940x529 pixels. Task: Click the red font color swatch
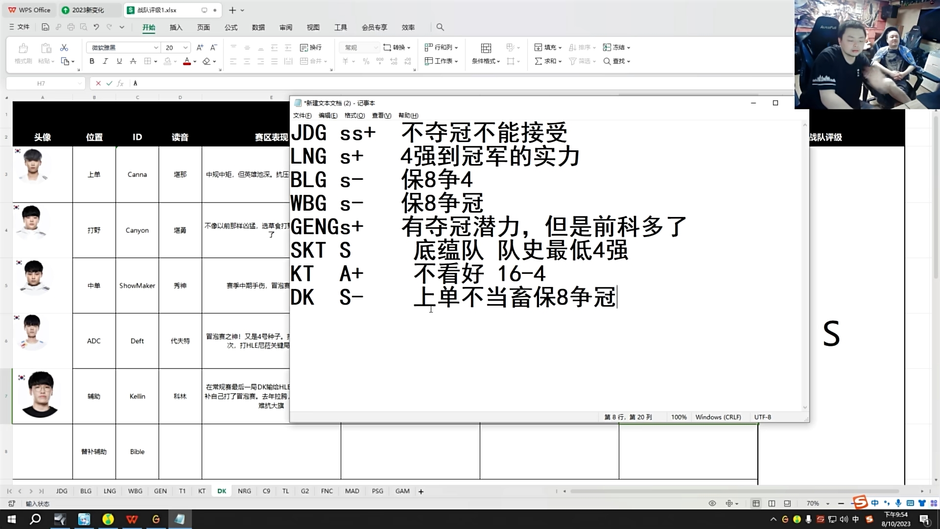pos(187,61)
